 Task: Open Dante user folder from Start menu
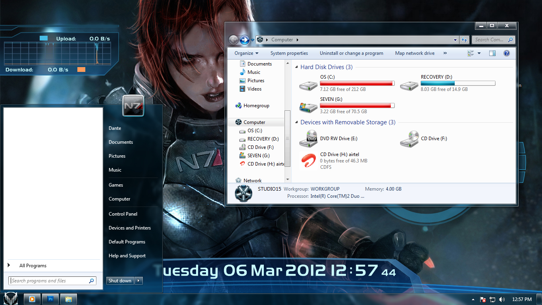point(115,128)
